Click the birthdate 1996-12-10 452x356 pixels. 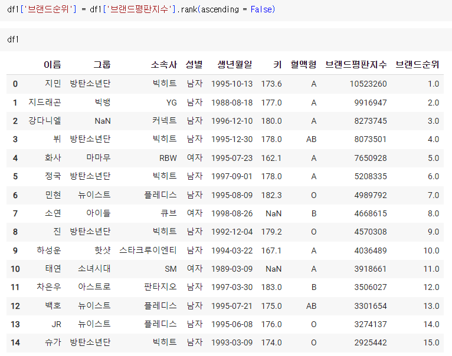click(x=232, y=121)
